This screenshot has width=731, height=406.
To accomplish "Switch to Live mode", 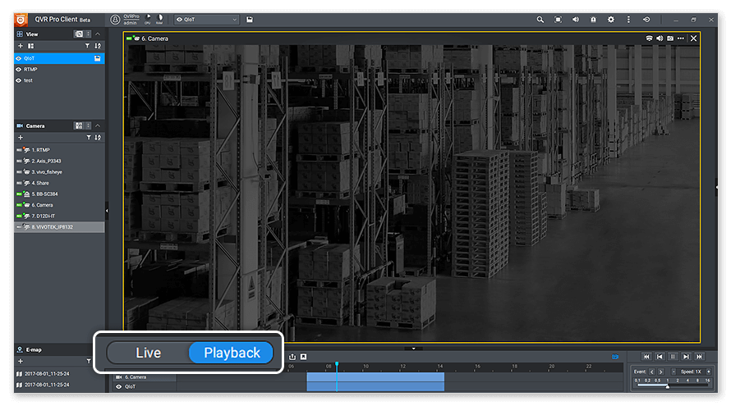I will [149, 353].
